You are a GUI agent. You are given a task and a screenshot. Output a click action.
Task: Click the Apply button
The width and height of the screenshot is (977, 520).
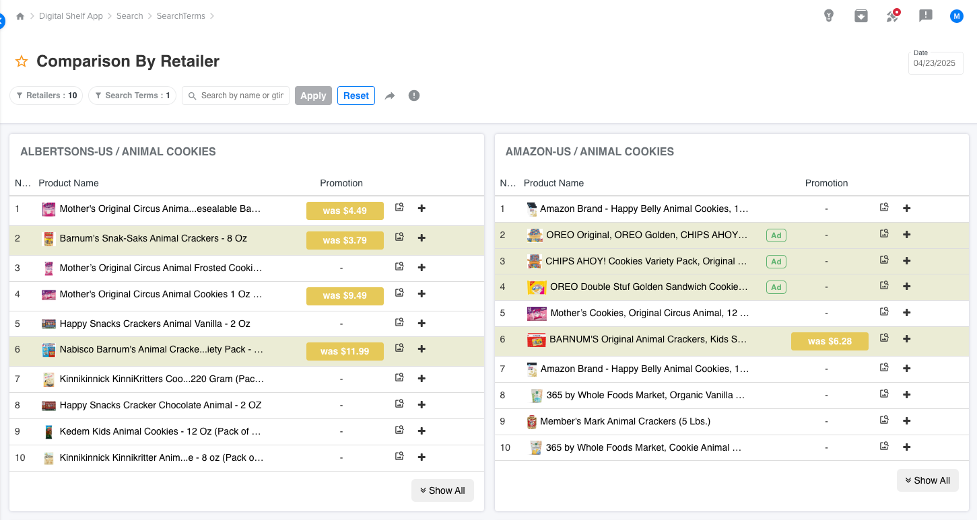pyautogui.click(x=313, y=96)
